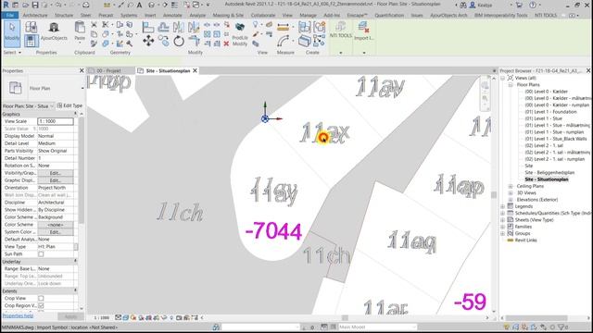Viewport: 593px width, 333px height.
Task: Click the Create Assembly icon in Create panel
Action: coord(305,27)
